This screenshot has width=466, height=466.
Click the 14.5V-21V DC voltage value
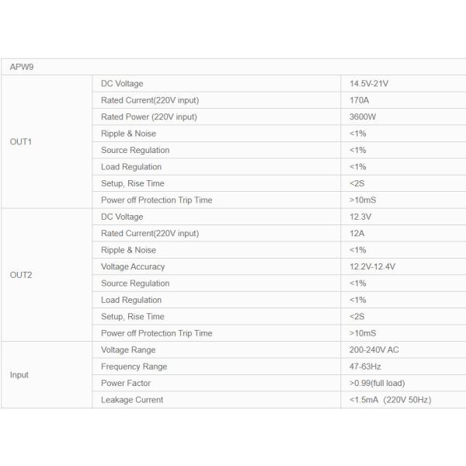click(x=369, y=84)
